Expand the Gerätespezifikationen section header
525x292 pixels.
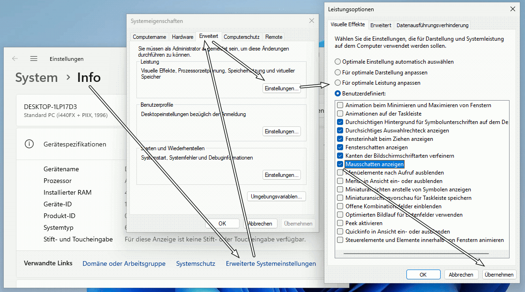75,144
